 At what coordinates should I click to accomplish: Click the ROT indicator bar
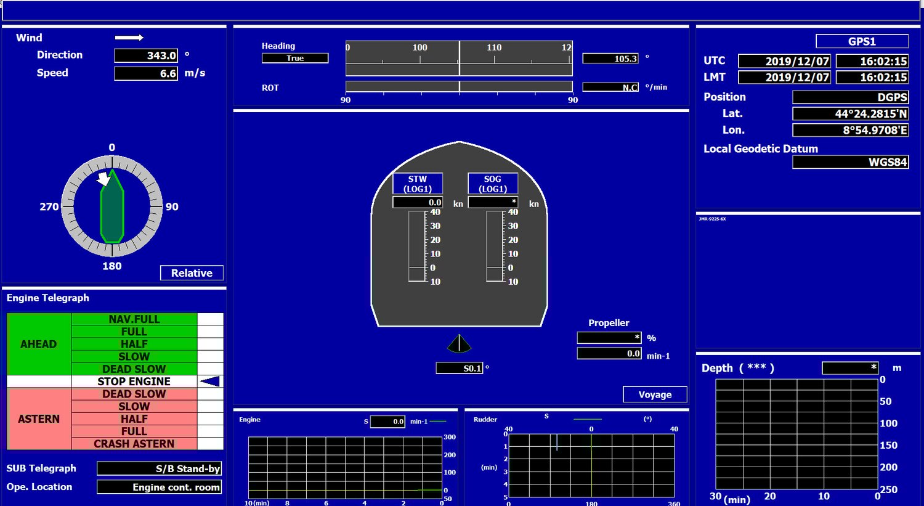click(459, 86)
